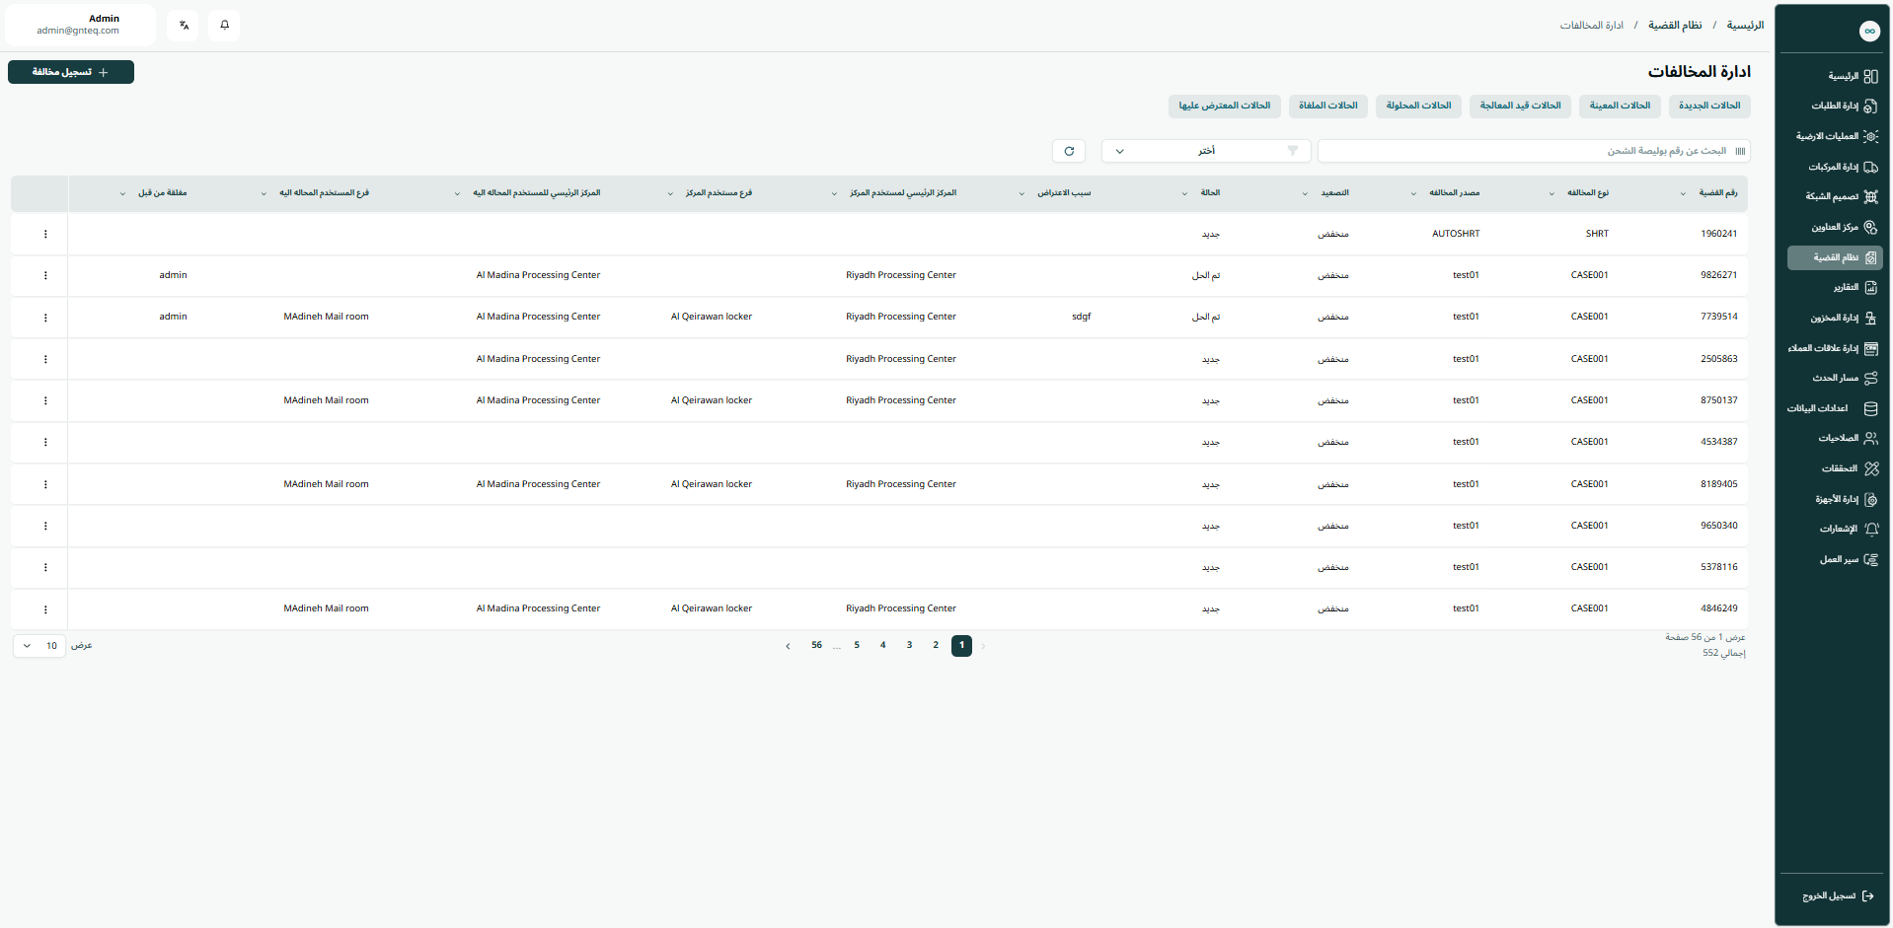Screen dimensions: 1893x928
Task: Click the تسجيل الخروج logout icon
Action: tap(1866, 896)
